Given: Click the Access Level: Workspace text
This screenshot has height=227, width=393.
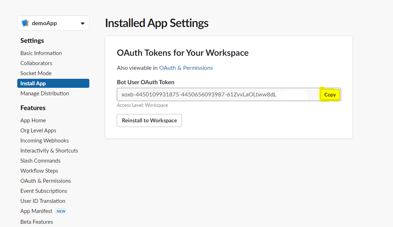Looking at the screenshot, I should 142,105.
